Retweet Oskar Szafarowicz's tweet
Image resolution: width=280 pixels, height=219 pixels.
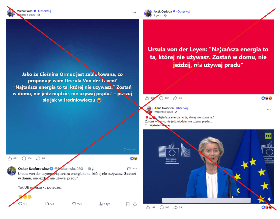pos(47,204)
